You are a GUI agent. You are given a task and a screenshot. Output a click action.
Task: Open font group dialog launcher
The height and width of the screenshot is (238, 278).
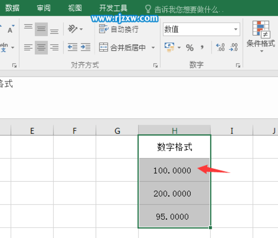click(14, 65)
